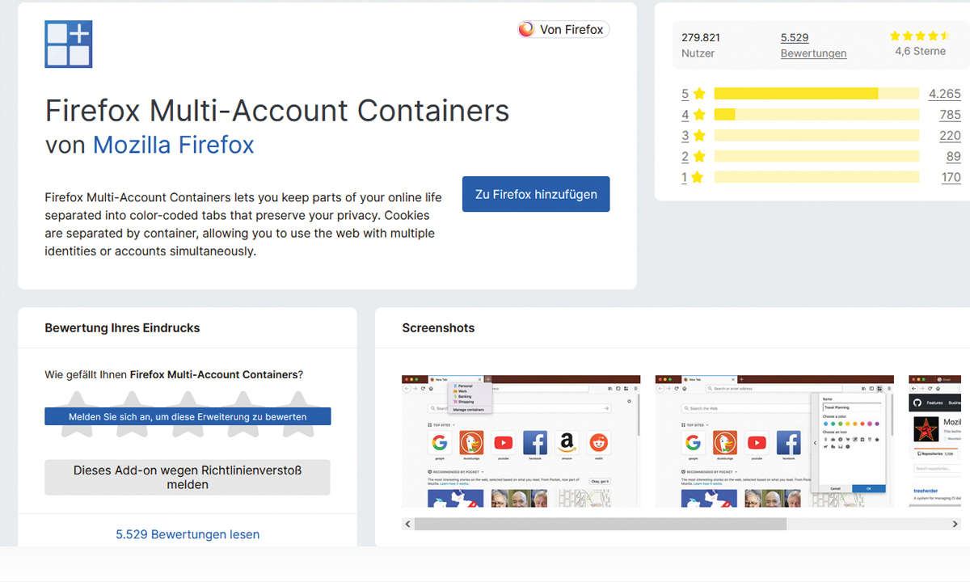Open the 785 four-star reviews count
The width and height of the screenshot is (970, 582).
click(951, 115)
